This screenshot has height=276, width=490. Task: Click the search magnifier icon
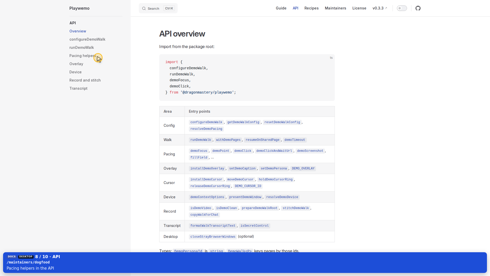[144, 8]
